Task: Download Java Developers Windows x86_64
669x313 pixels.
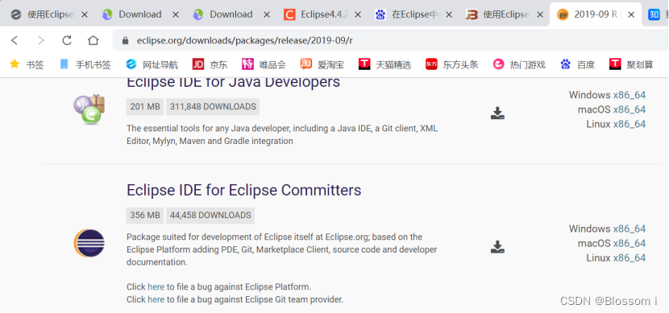Action: click(x=630, y=95)
